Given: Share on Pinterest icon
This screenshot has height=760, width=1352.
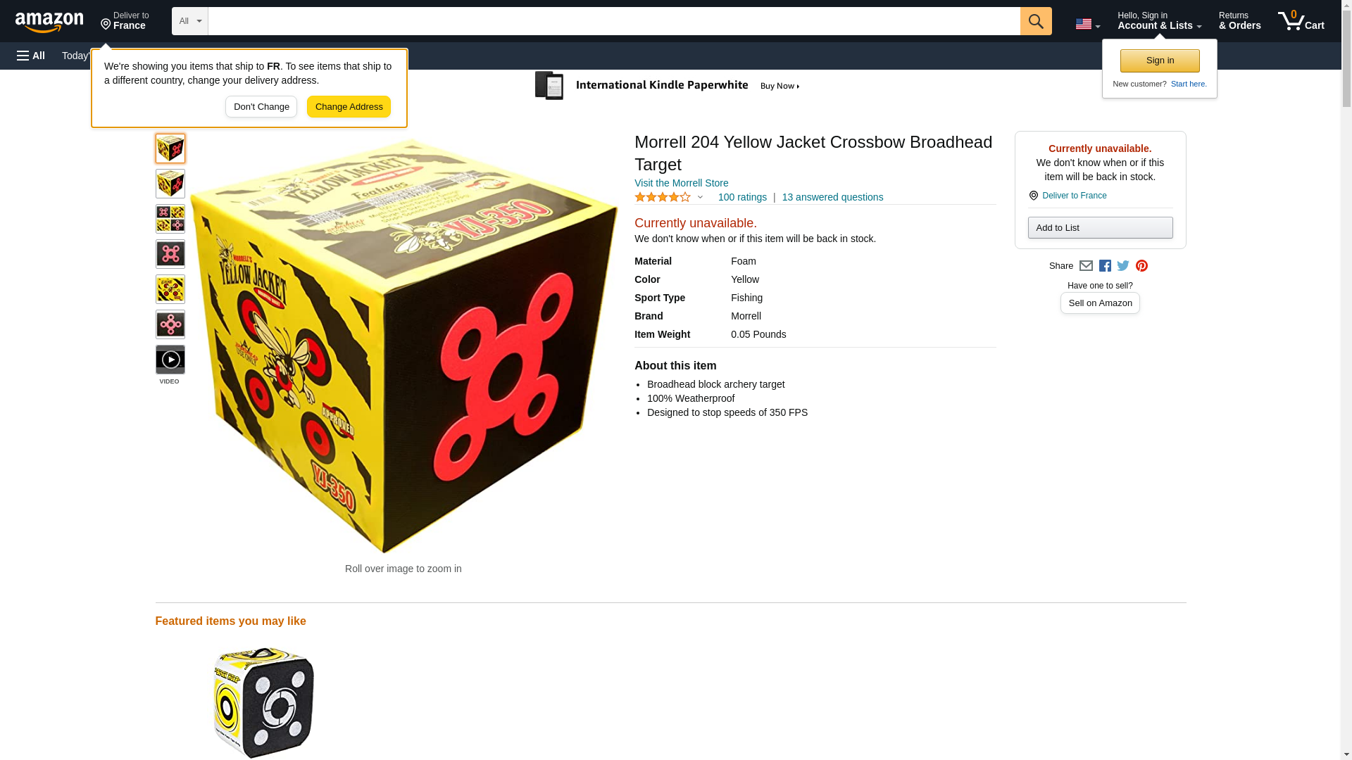Looking at the screenshot, I should pos(1141,266).
